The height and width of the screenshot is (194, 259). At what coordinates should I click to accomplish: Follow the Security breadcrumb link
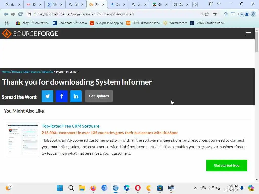[x=48, y=72]
